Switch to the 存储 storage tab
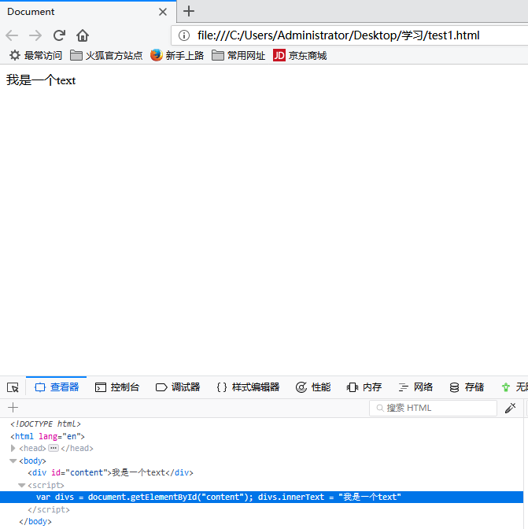 pyautogui.click(x=467, y=387)
